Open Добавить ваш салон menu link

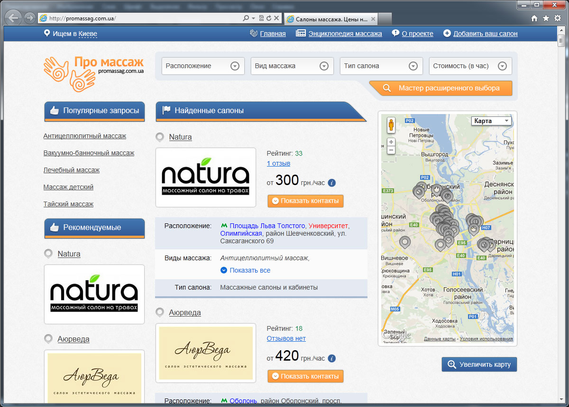485,34
